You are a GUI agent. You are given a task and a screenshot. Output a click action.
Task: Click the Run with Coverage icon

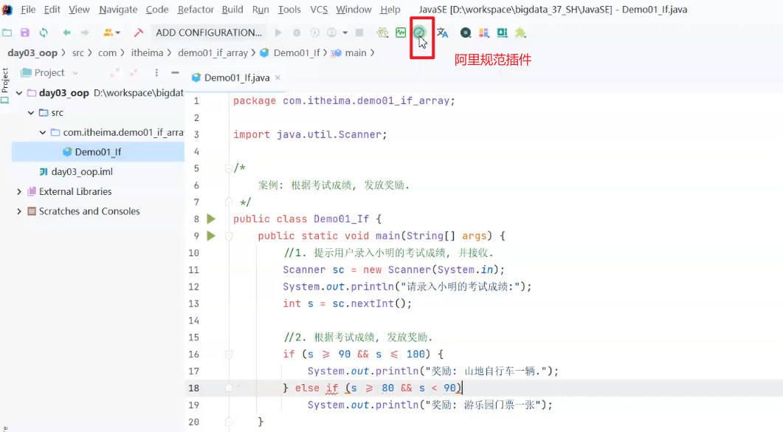314,33
